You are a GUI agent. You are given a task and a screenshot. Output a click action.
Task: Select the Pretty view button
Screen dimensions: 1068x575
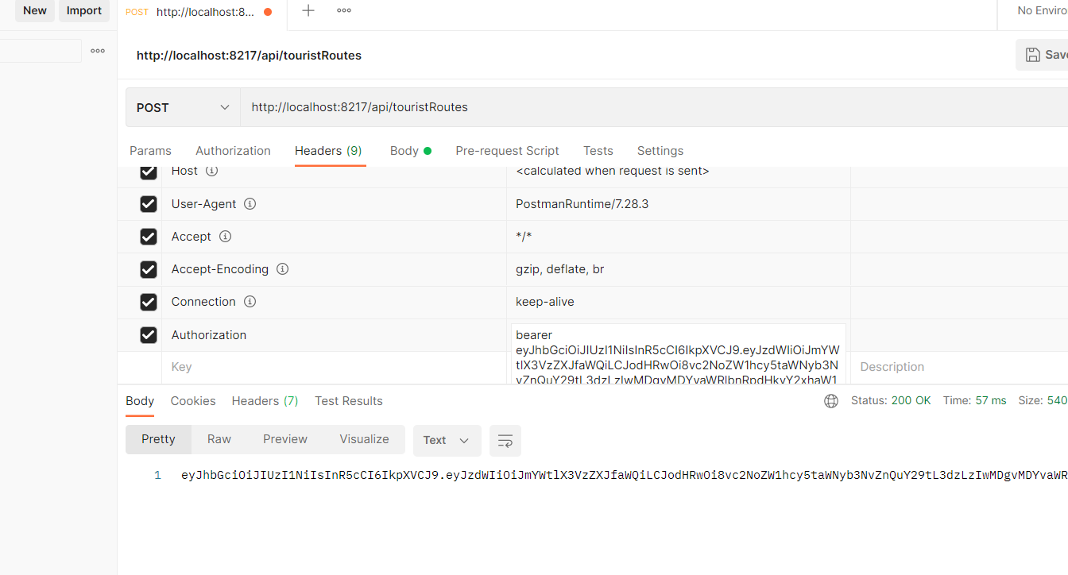tap(158, 439)
